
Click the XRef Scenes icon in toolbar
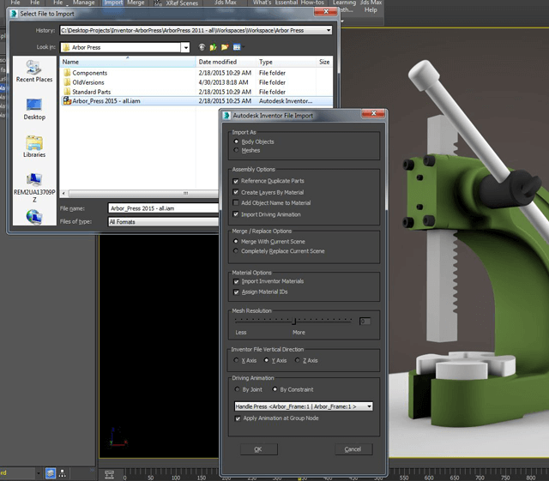(158, 3)
